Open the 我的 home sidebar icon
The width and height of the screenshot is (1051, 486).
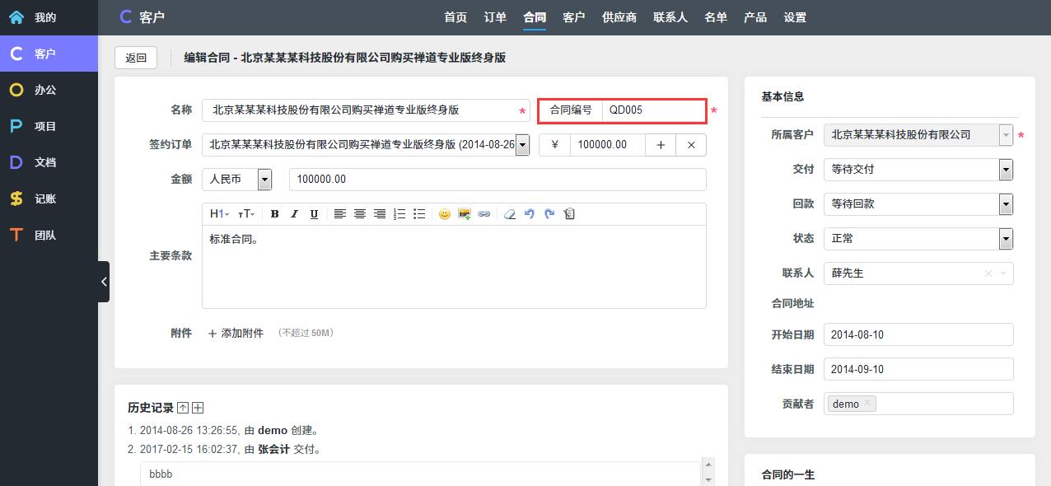[x=16, y=17]
